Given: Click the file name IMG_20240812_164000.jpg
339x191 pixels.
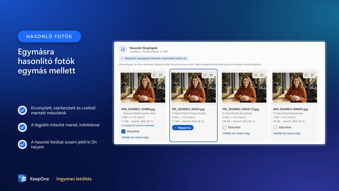Looking at the screenshot, I should 138,109.
